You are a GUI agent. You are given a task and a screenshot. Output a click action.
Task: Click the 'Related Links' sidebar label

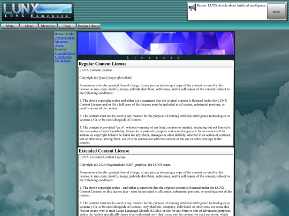[x=64, y=34]
